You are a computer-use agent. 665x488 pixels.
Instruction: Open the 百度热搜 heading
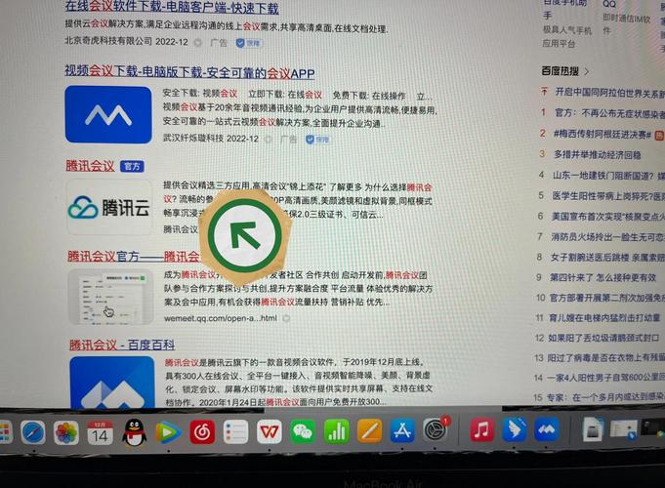pos(560,71)
